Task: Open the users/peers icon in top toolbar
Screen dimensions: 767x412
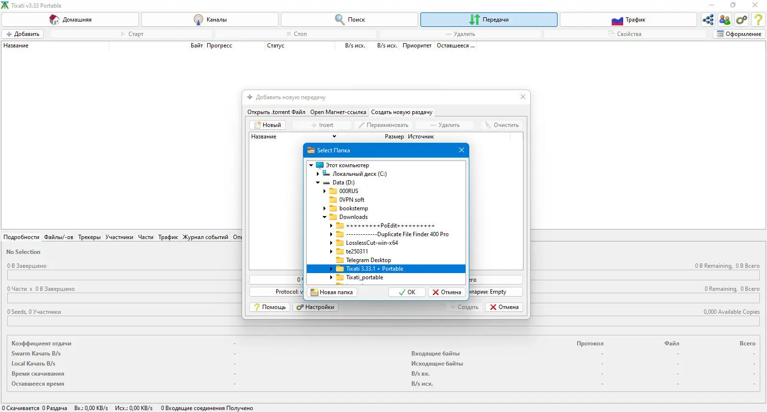Action: (x=725, y=20)
